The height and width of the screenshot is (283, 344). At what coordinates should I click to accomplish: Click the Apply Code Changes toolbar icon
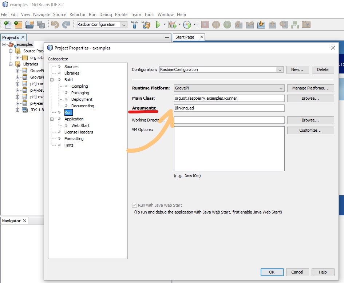295,24
